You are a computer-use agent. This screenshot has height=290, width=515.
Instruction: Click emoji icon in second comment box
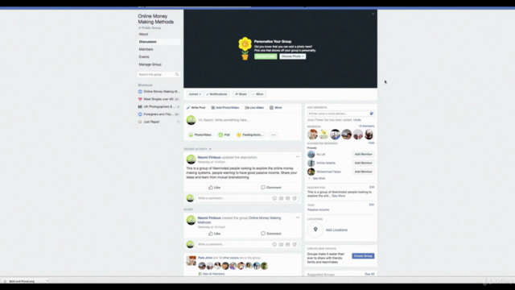point(274,244)
